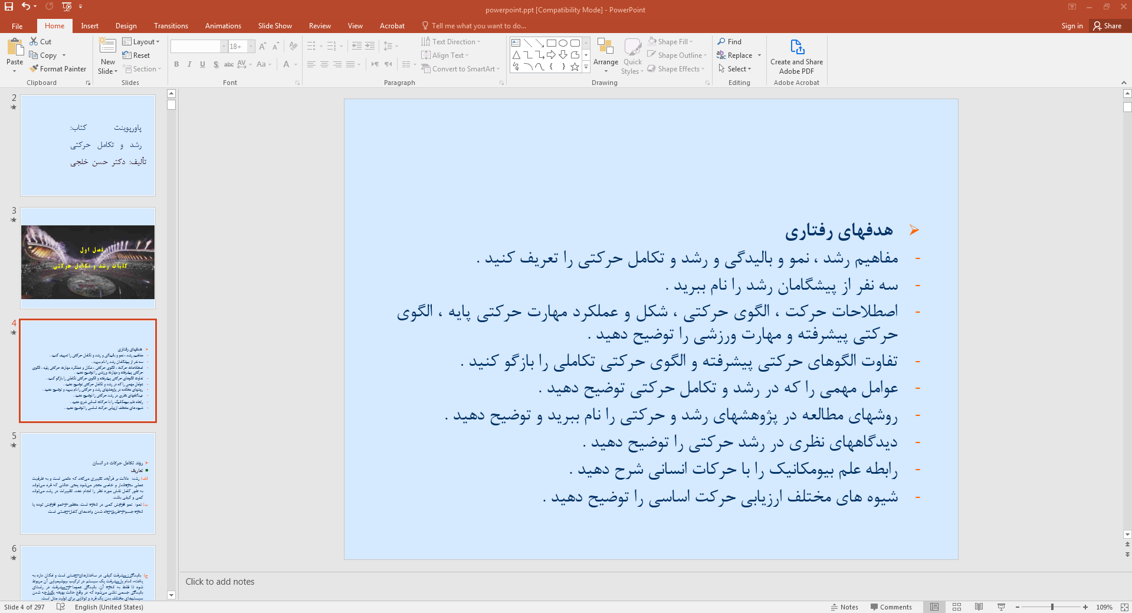This screenshot has height=613, width=1132.
Task: Click Sign in link
Action: pyautogui.click(x=1072, y=26)
